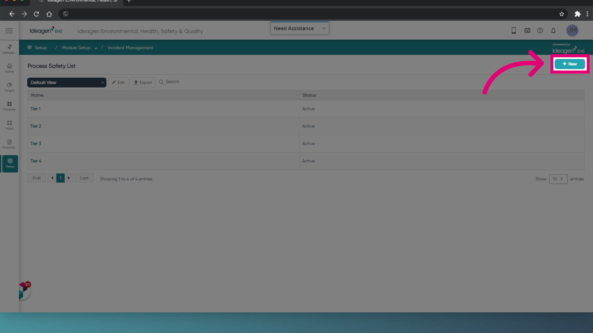Image resolution: width=593 pixels, height=333 pixels.
Task: Open the Insight sidebar item
Action: [10, 87]
